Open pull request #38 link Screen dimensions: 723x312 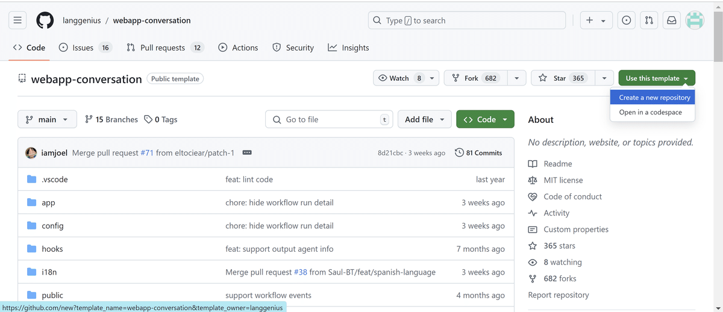[x=301, y=272]
